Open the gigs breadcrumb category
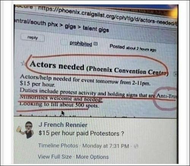The height and width of the screenshot is (166, 190). coord(71,27)
